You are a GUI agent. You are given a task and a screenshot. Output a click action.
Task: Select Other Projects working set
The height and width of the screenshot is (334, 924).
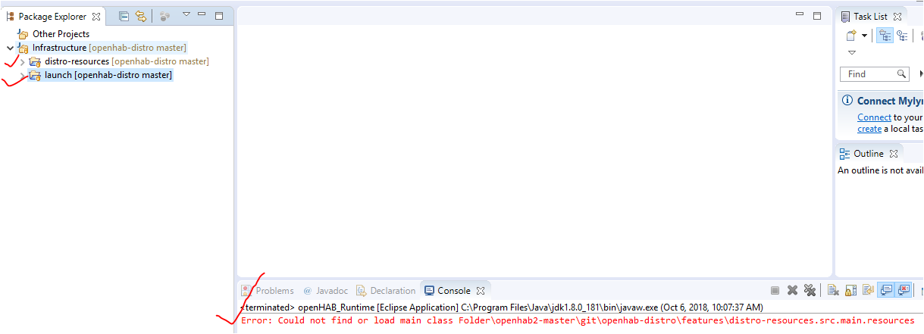click(61, 34)
